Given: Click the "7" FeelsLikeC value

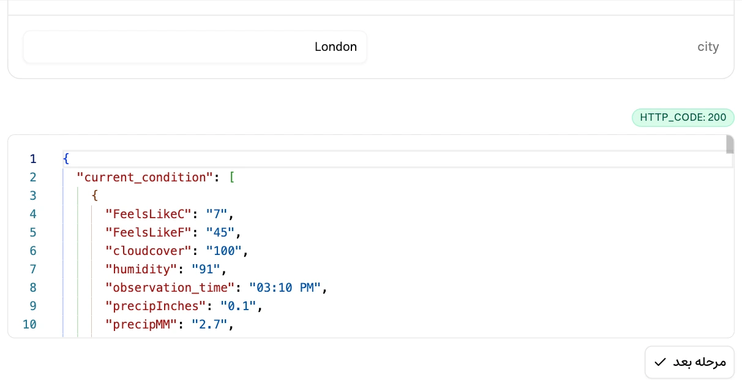Looking at the screenshot, I should (x=217, y=215).
